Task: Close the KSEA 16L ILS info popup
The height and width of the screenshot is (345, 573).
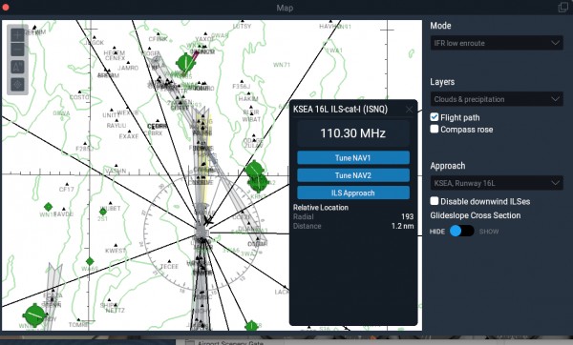Action: pos(410,110)
